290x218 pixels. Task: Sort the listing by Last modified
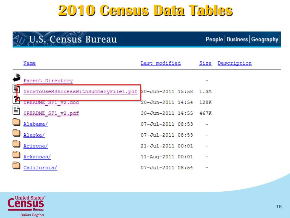click(x=161, y=63)
